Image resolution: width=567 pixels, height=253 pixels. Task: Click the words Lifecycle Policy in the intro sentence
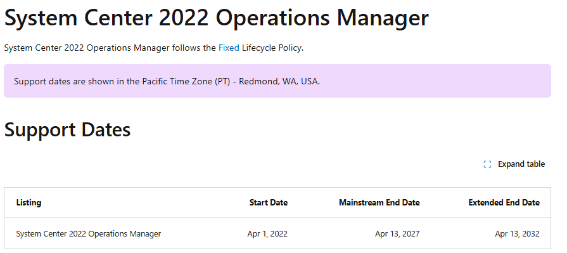[272, 48]
